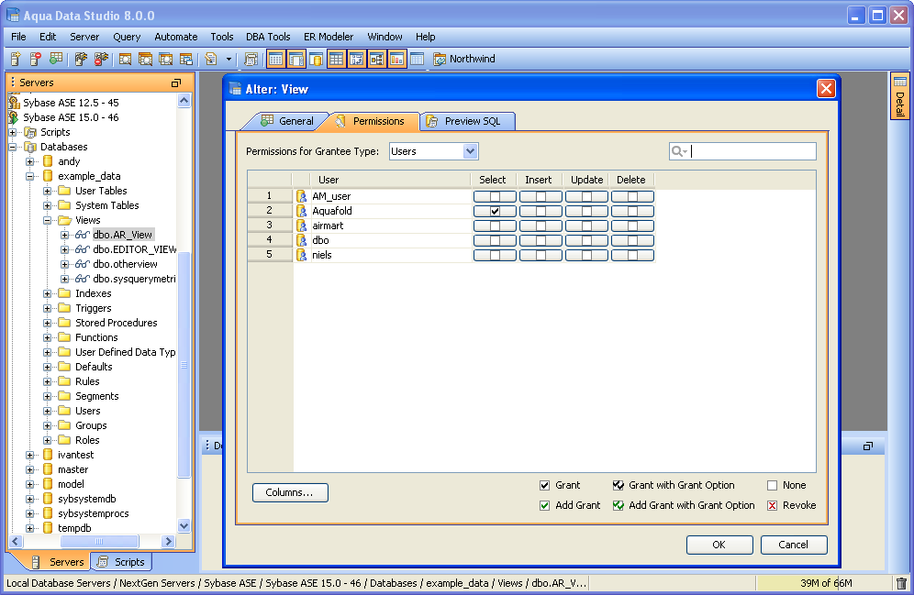Screen dimensions: 914x595
Task: Click the calculator-style toolbar icon
Action: coord(251,59)
